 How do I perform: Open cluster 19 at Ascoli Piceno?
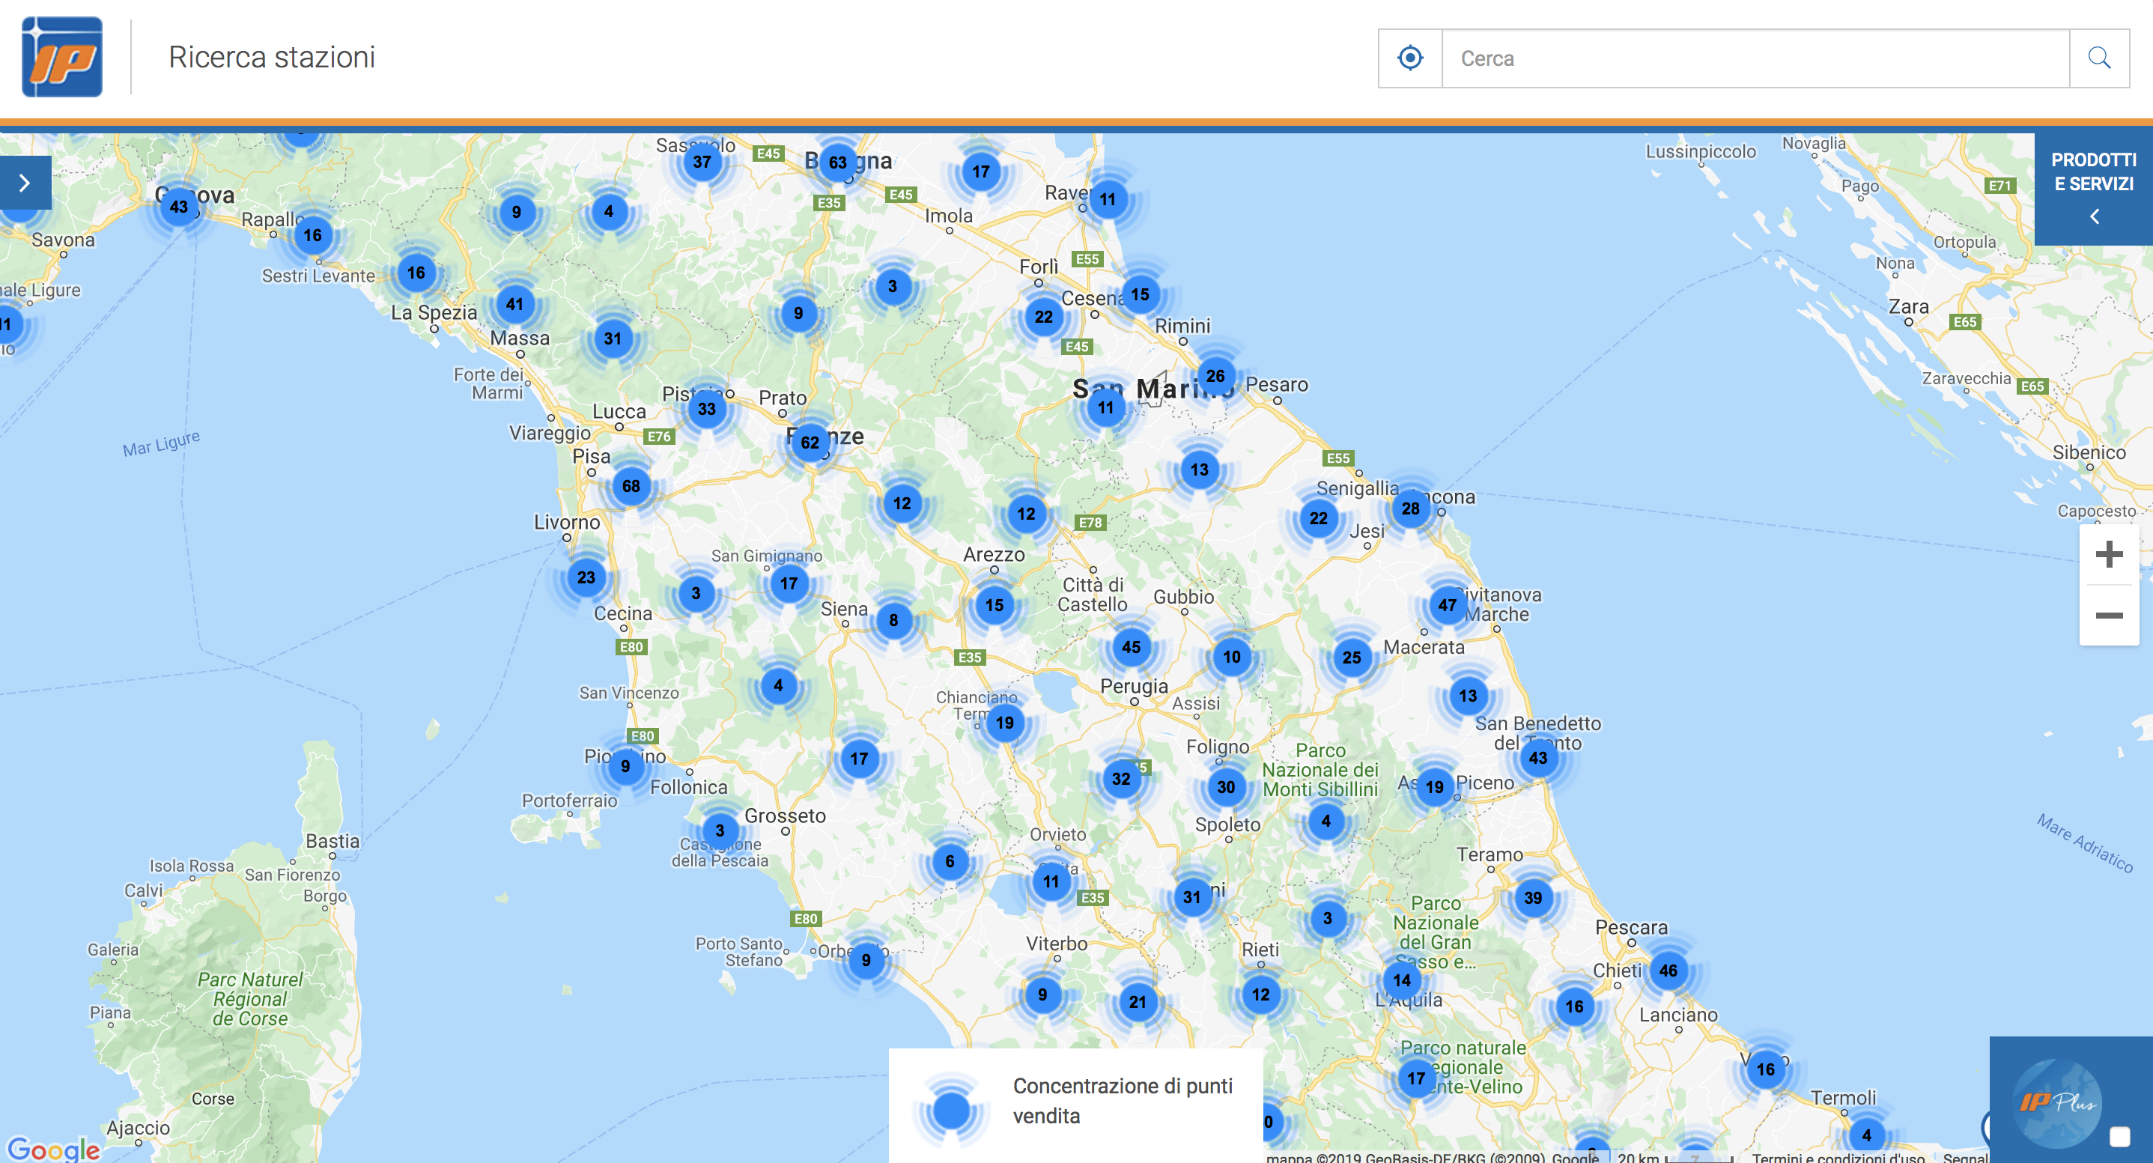pos(1434,787)
